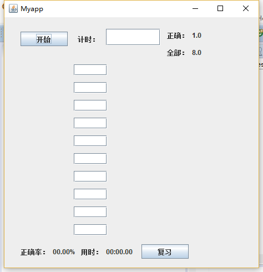Image resolution: width=263 pixels, height=272 pixels.
Task: Click the fifth answer input box
Action: click(x=90, y=141)
